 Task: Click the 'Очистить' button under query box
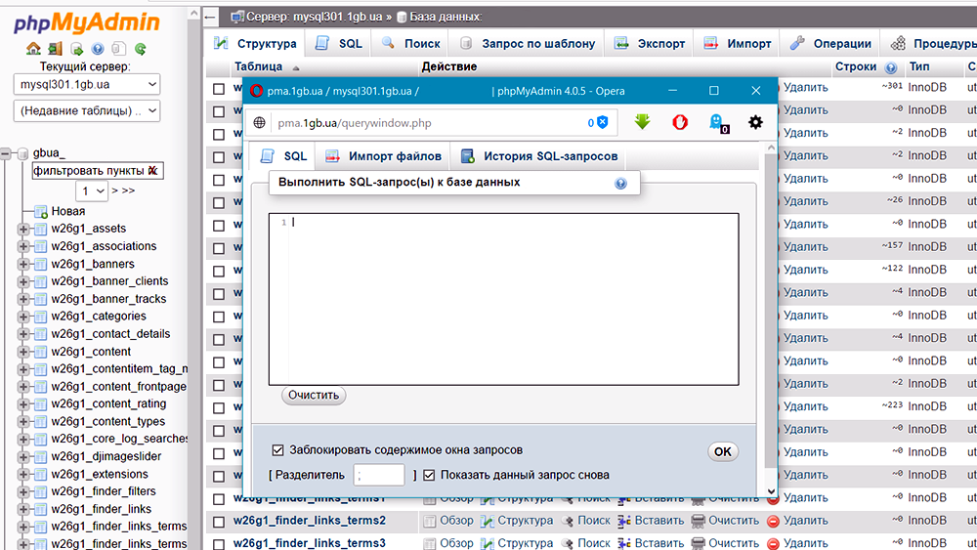tap(313, 396)
